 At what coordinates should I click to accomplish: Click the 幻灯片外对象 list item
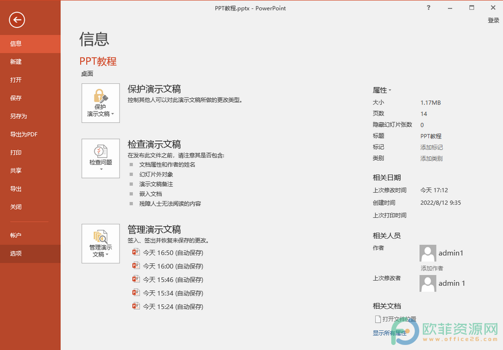[x=156, y=174]
